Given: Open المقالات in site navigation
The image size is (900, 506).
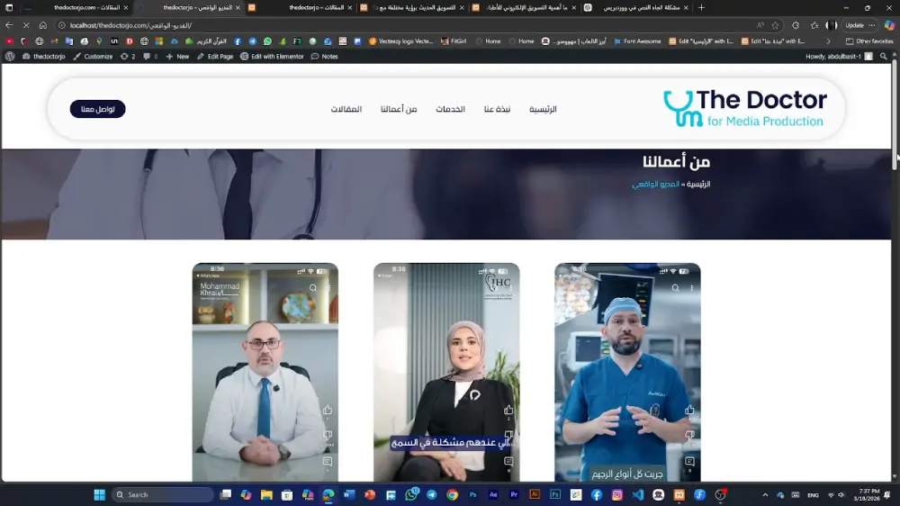Looking at the screenshot, I should pos(346,109).
